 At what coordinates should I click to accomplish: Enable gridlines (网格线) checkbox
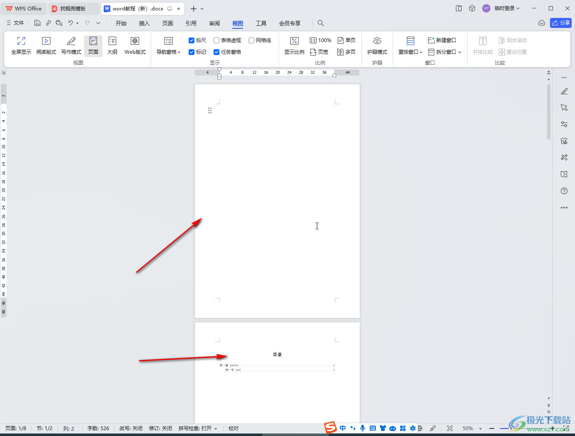[x=251, y=40]
